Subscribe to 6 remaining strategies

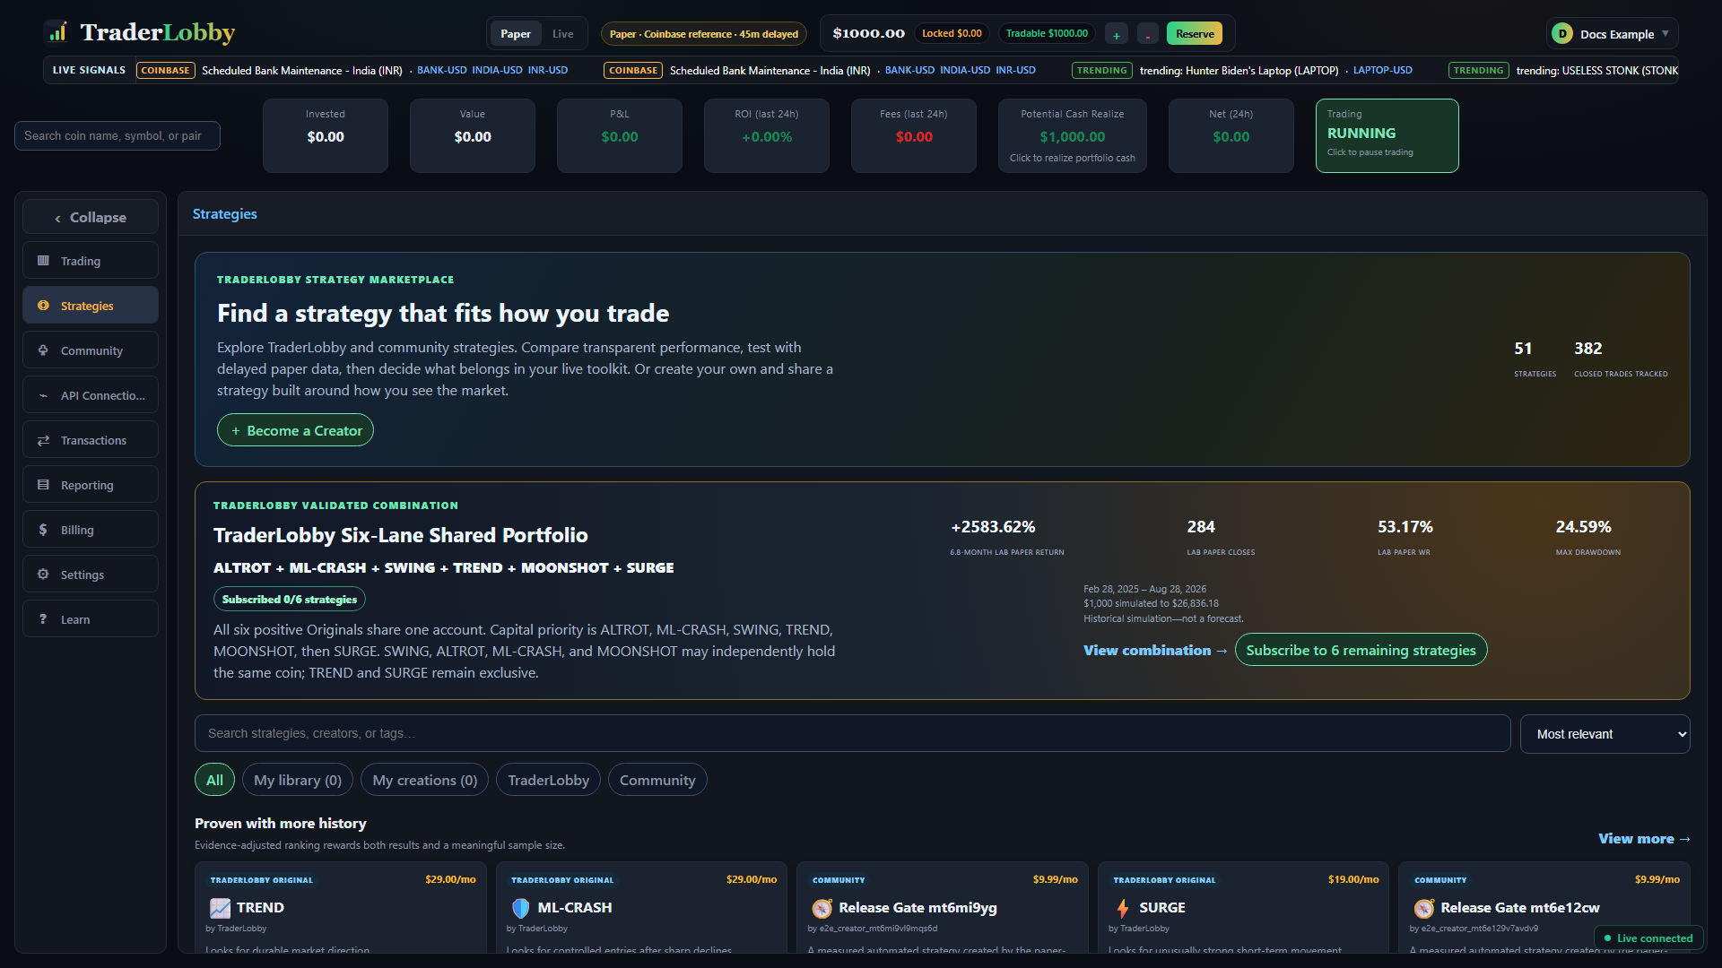coord(1361,650)
